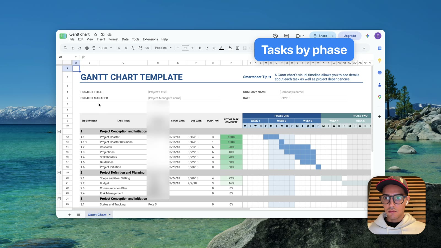Viewport: 441px width, 248px height.
Task: Open the Poppins font dropdown
Action: coord(163,48)
